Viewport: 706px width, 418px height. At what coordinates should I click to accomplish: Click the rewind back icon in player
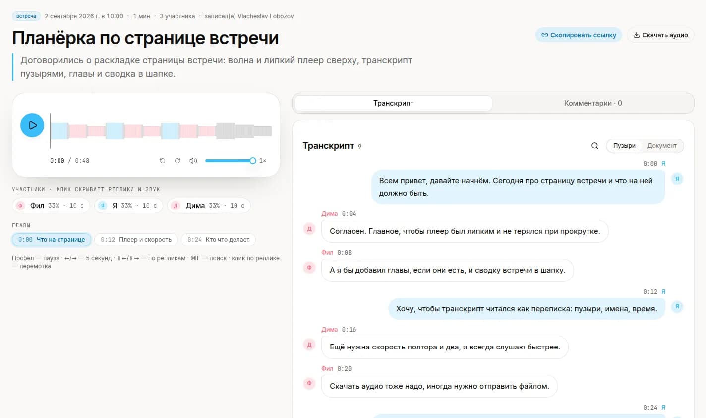pyautogui.click(x=162, y=161)
